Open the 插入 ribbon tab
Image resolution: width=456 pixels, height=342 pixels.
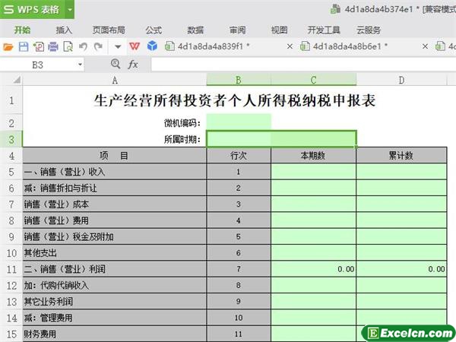tap(64, 30)
